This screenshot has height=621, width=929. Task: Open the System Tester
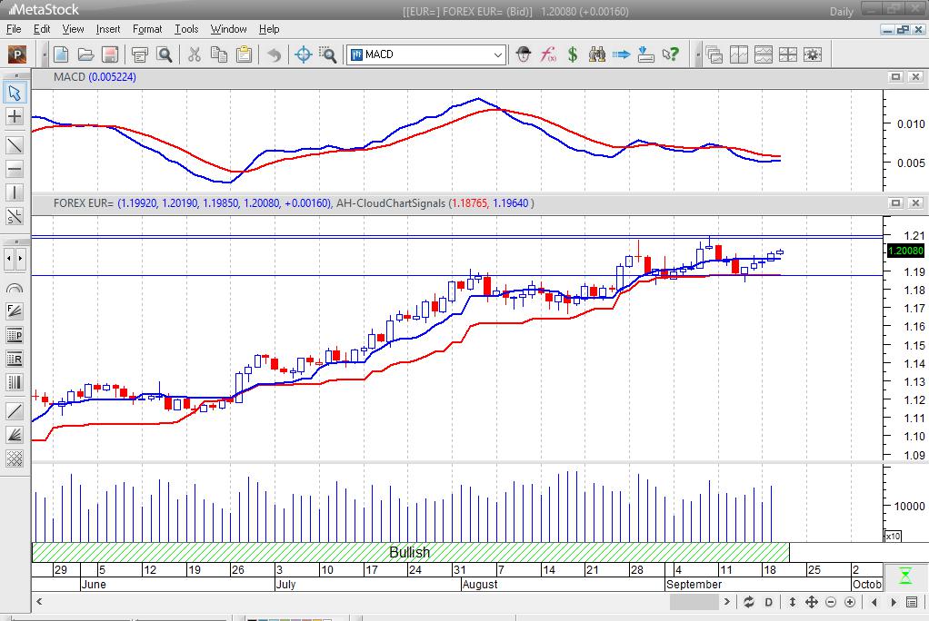[571, 54]
